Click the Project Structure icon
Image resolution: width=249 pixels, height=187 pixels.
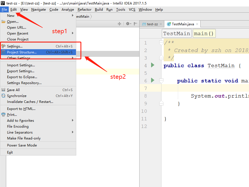3,52
